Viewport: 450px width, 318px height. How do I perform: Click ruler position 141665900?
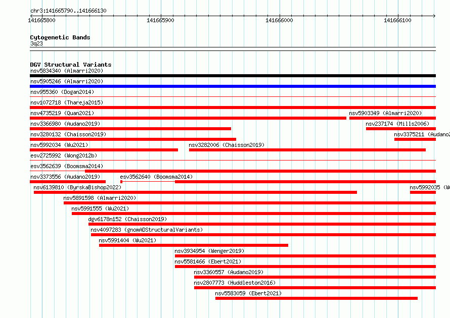click(160, 20)
